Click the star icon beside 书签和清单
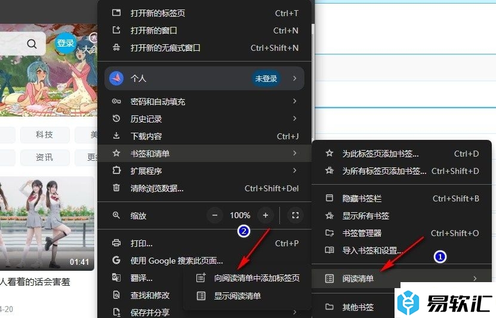Image resolution: width=496 pixels, height=318 pixels. pos(116,153)
